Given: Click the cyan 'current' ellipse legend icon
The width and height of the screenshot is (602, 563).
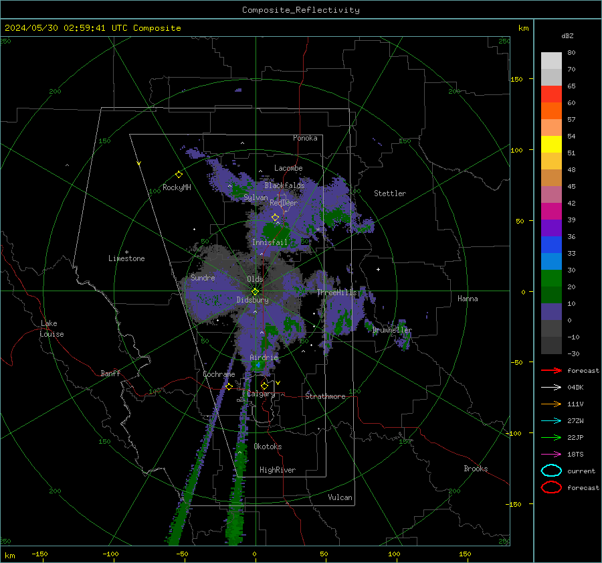Looking at the screenshot, I should pos(551,471).
